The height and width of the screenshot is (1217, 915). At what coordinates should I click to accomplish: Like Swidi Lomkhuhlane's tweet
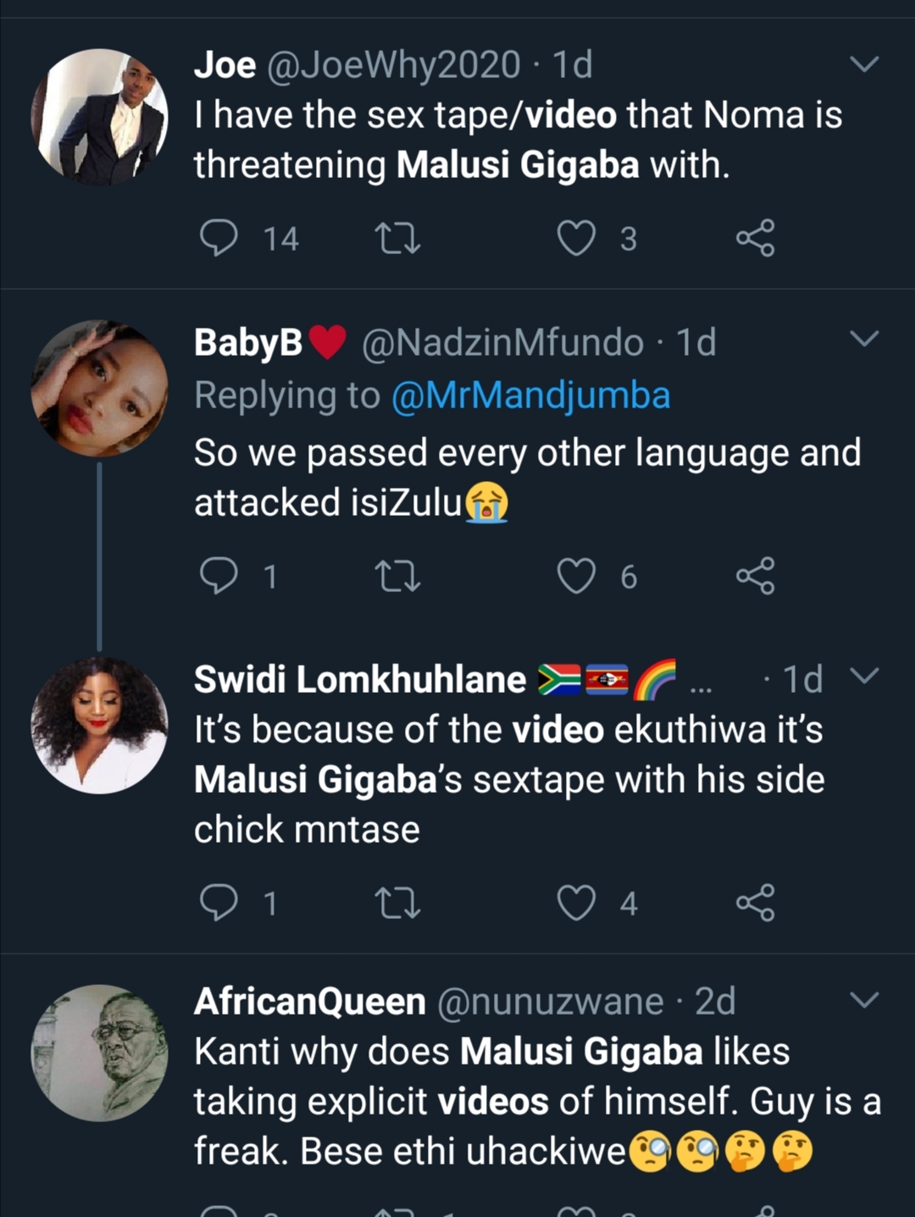pos(576,903)
